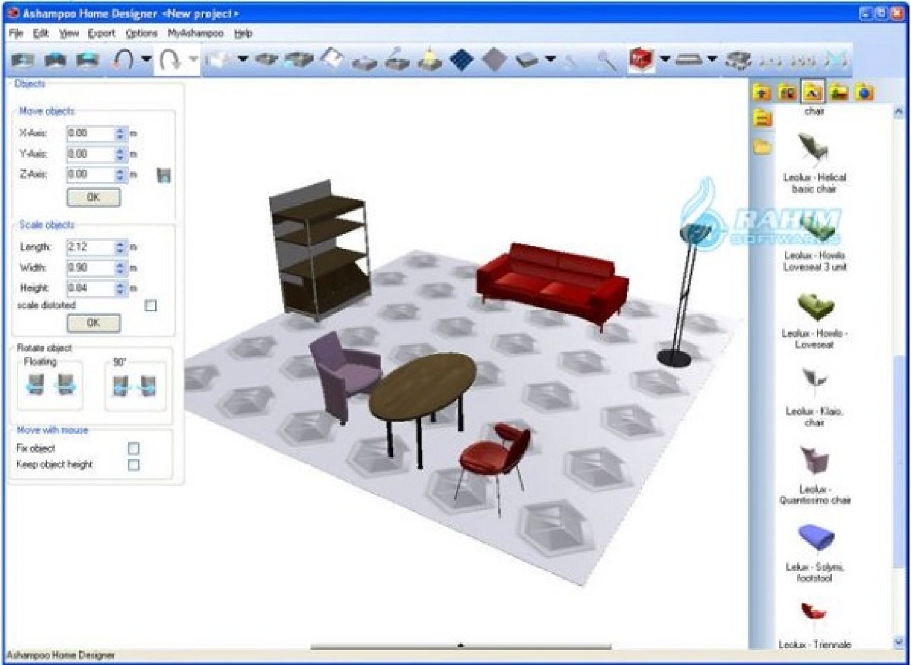Image resolution: width=911 pixels, height=665 pixels.
Task: Click the X-Axis spinner arrows
Action: [x=120, y=133]
